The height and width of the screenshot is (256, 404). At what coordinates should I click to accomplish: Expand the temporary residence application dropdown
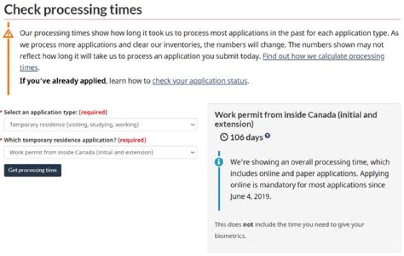tap(100, 152)
